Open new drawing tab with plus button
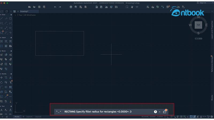The image size is (214, 120). (x=18, y=11)
